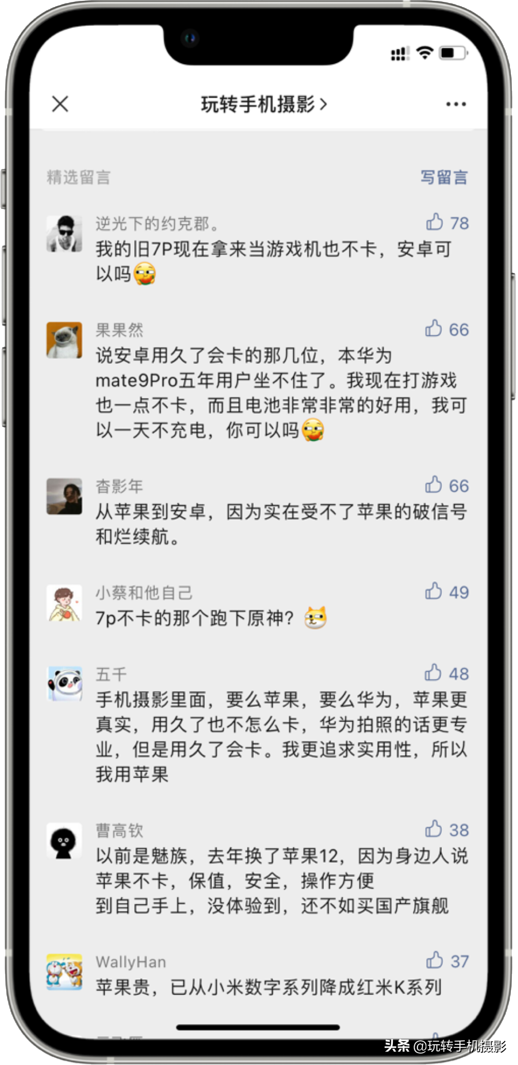Viewport: 518px width, 1065px height.
Task: Open WallyHan's Doraemon avatar
Action: point(64,972)
